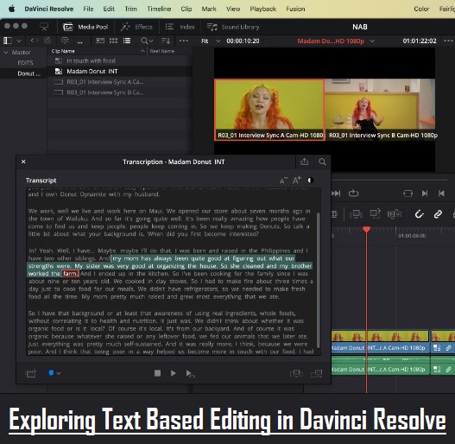The width and height of the screenshot is (455, 444).
Task: Open the Fusion menu
Action: pos(295,9)
